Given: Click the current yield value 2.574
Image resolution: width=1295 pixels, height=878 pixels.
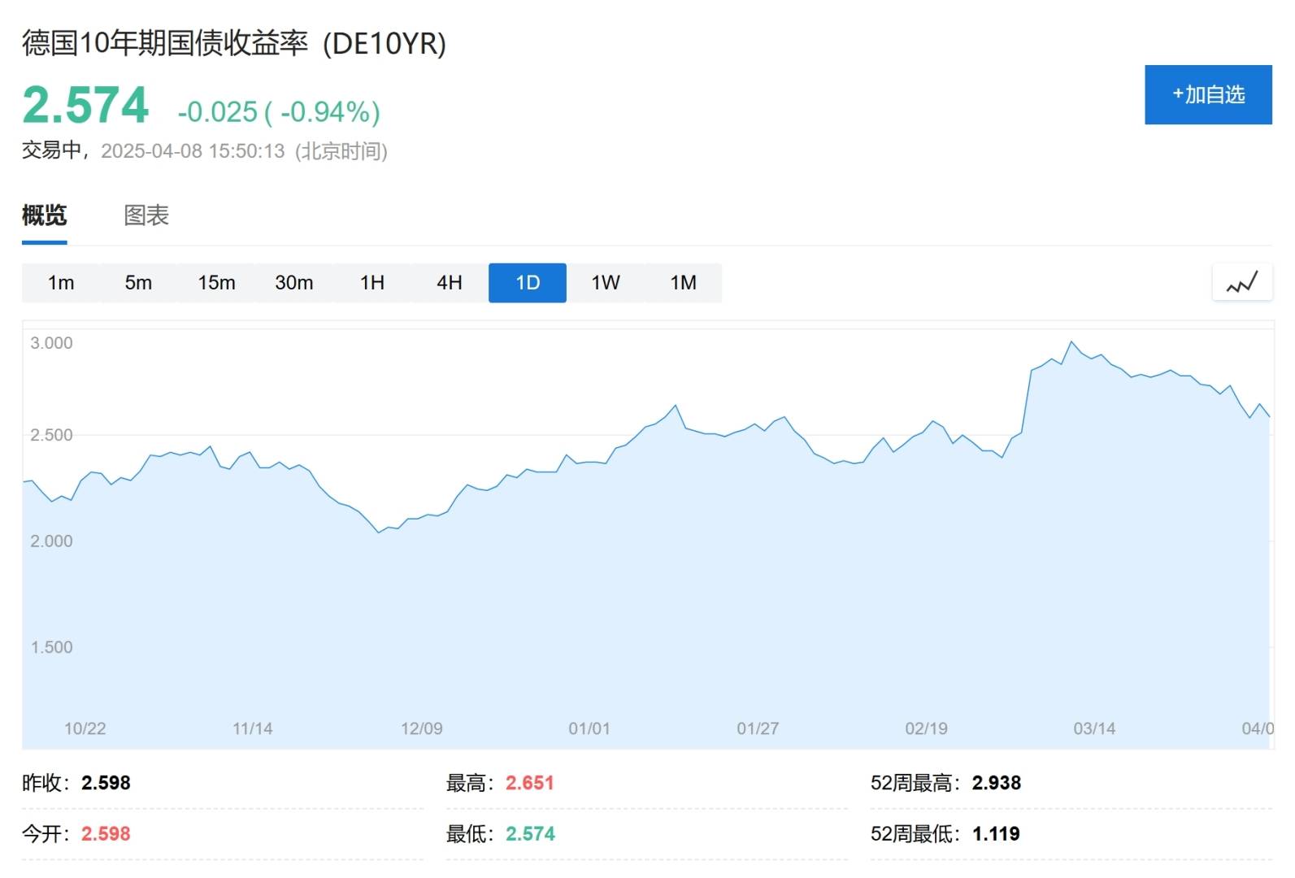Looking at the screenshot, I should 85,106.
